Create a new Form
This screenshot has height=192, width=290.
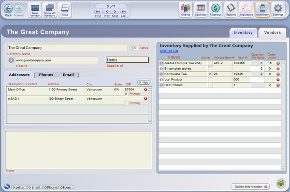(67, 187)
